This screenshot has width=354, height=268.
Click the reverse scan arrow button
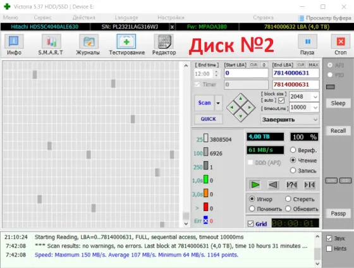click(x=273, y=185)
